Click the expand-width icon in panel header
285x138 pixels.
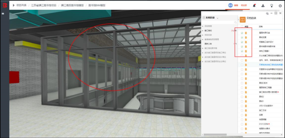(276, 13)
